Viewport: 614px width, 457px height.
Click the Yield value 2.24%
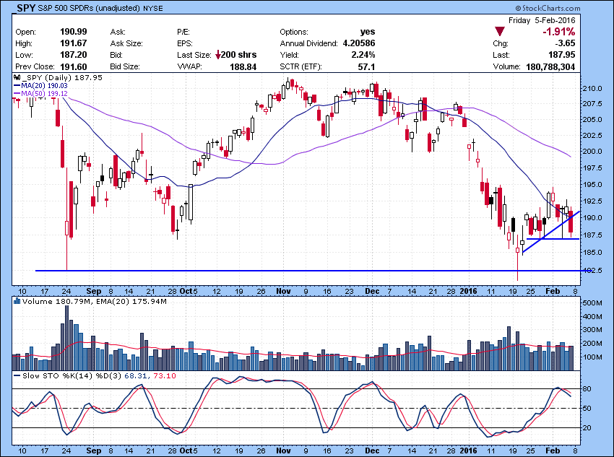[363, 55]
